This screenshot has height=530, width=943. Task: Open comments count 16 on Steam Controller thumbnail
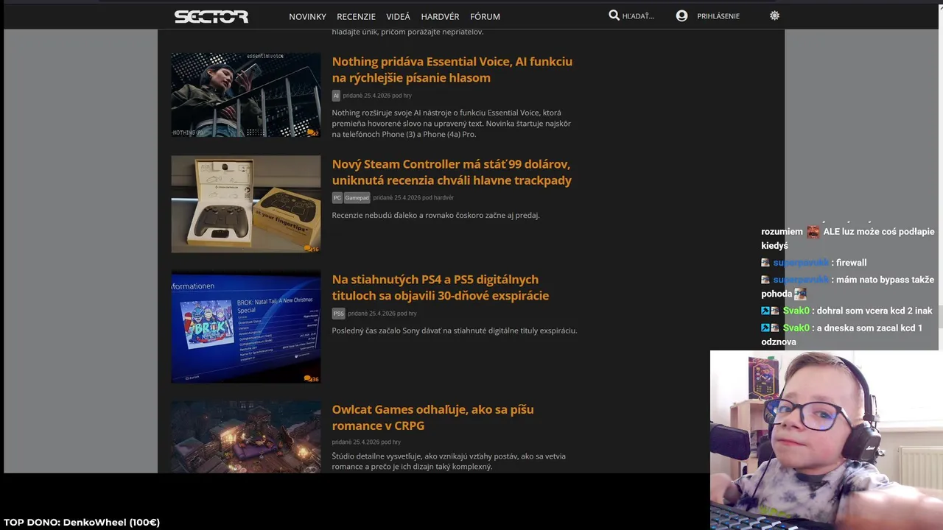[312, 249]
